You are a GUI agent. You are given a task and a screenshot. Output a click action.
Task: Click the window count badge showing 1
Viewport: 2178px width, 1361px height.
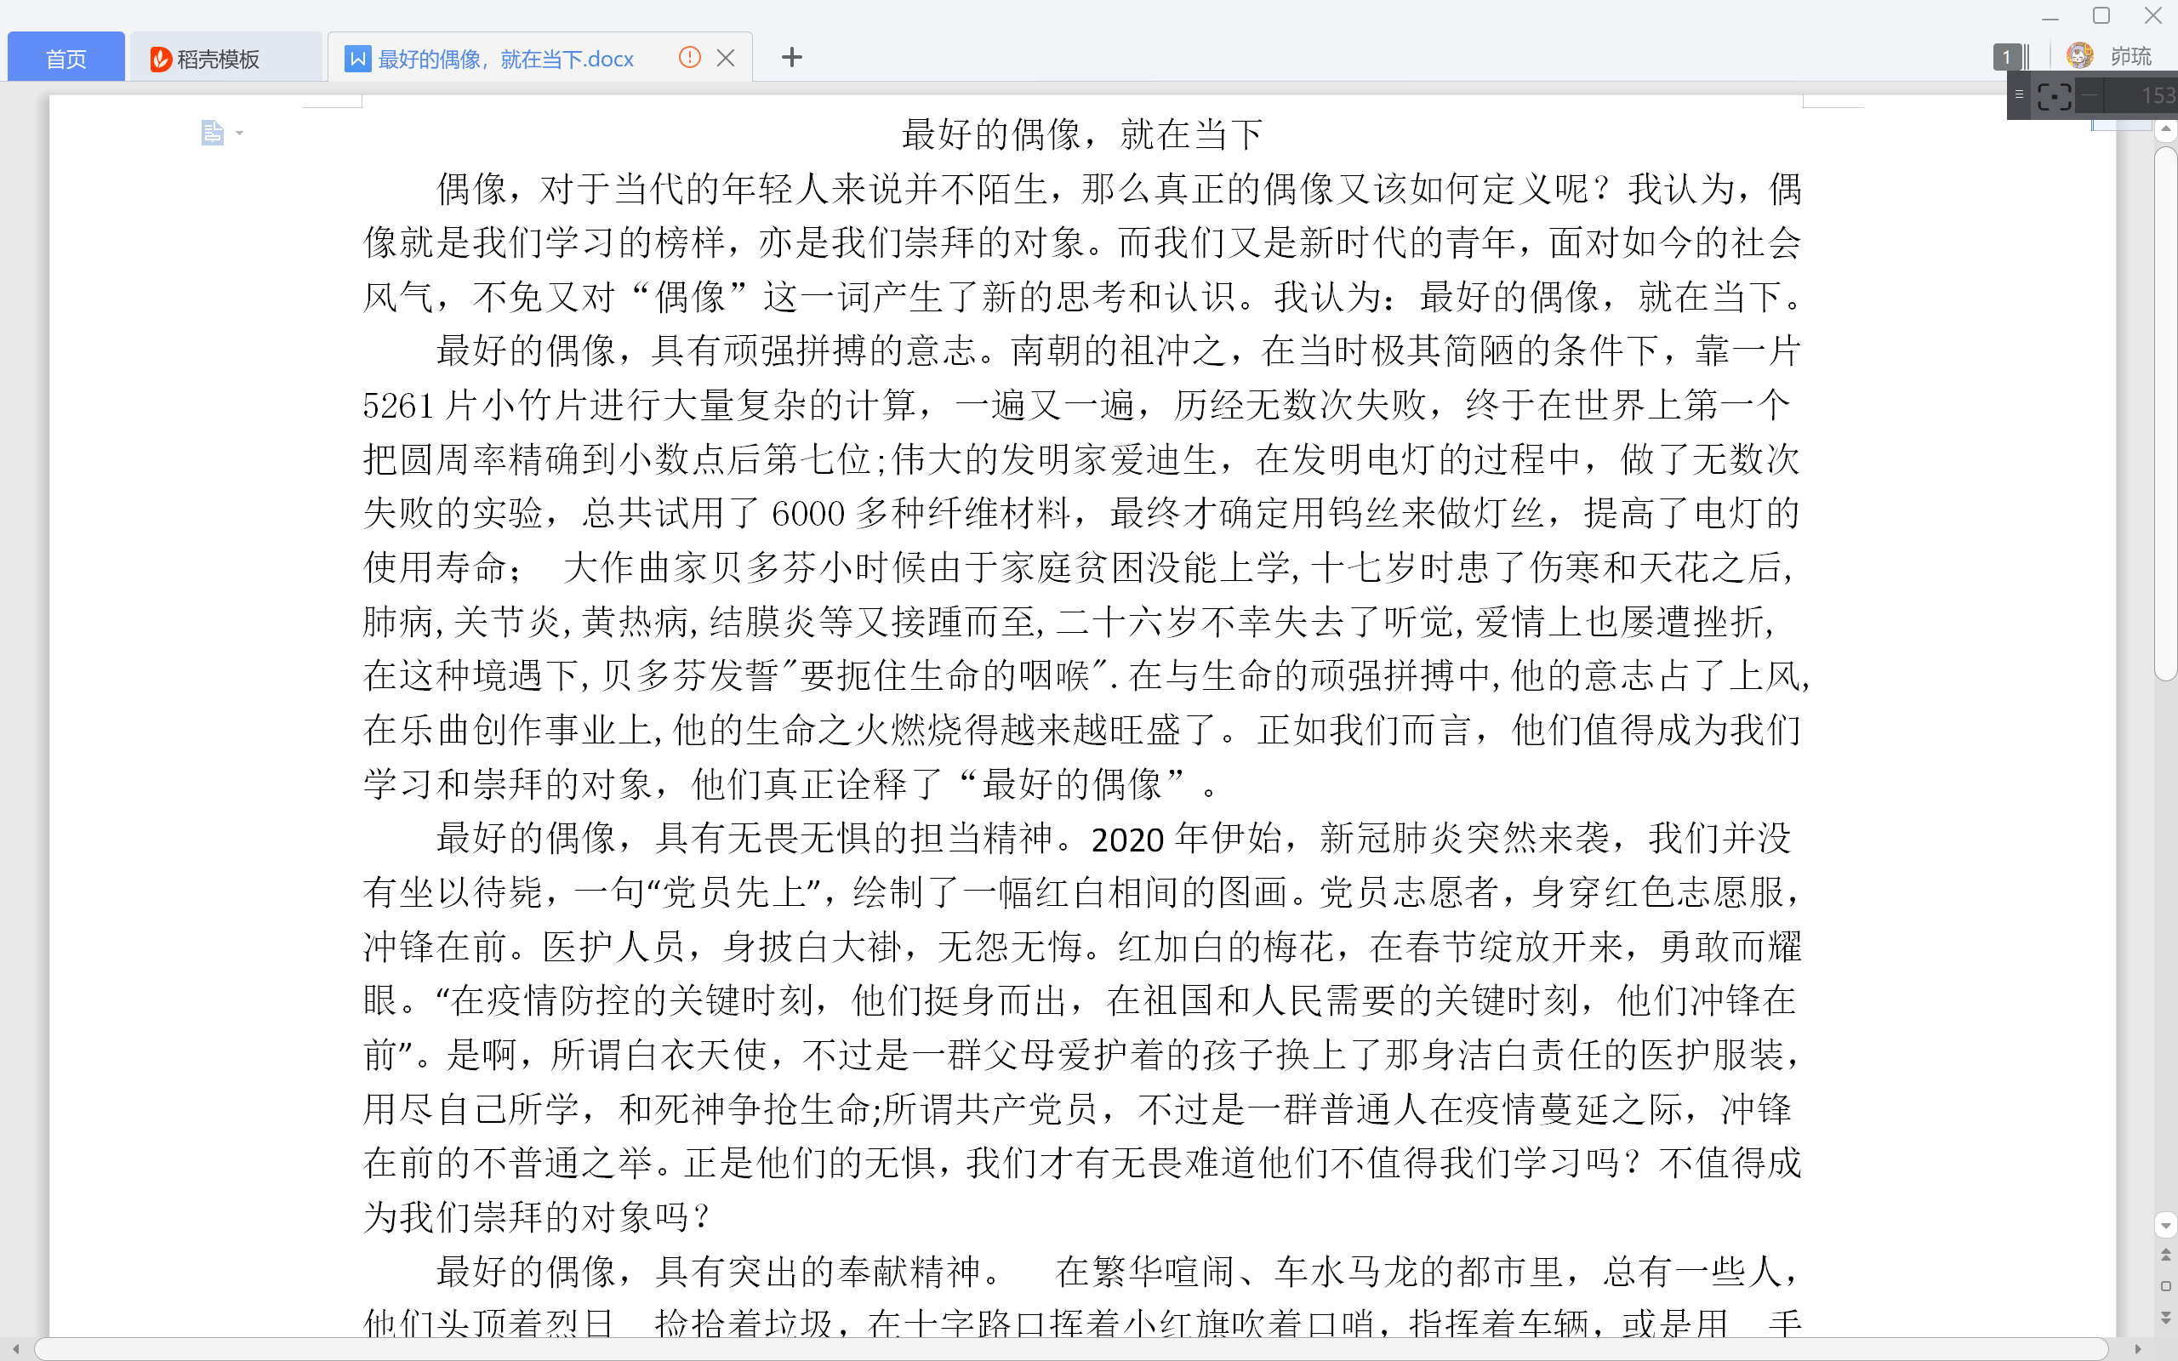[2006, 58]
